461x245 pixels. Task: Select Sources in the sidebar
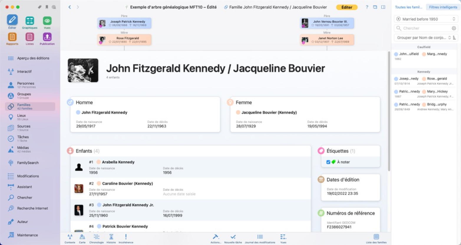[x=30, y=128]
